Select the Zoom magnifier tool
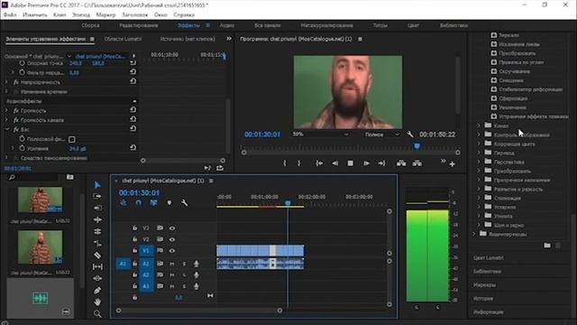The image size is (577, 325). point(97,314)
